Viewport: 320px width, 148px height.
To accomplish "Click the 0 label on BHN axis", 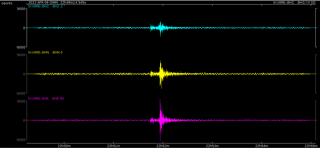I will pos(24,74).
